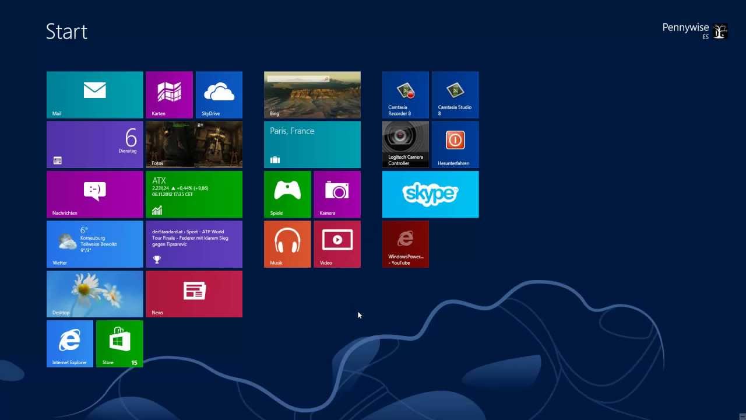
Task: Open the Store tile
Action: 119,344
